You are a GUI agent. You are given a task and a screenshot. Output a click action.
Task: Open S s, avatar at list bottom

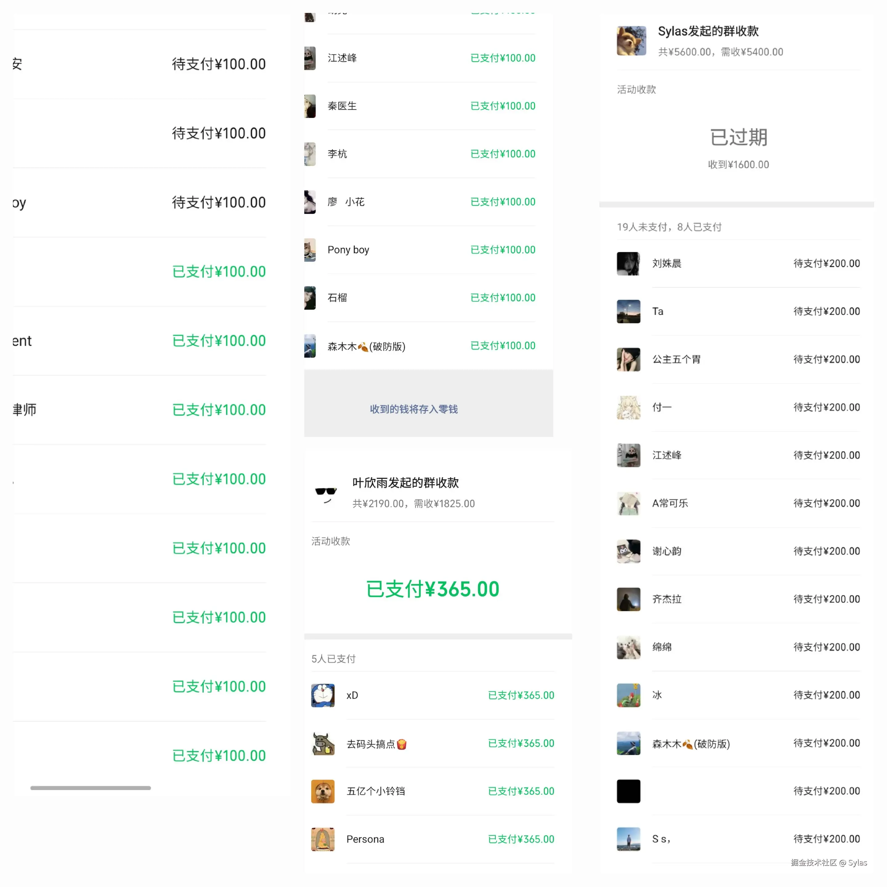coord(629,839)
